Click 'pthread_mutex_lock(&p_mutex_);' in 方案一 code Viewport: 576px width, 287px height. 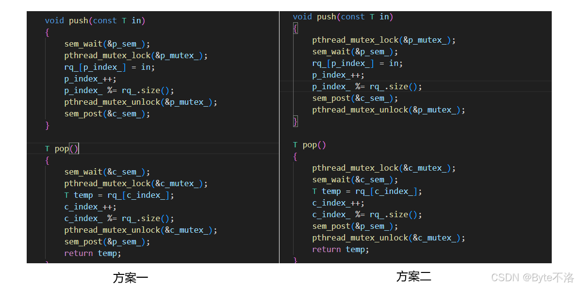136,56
